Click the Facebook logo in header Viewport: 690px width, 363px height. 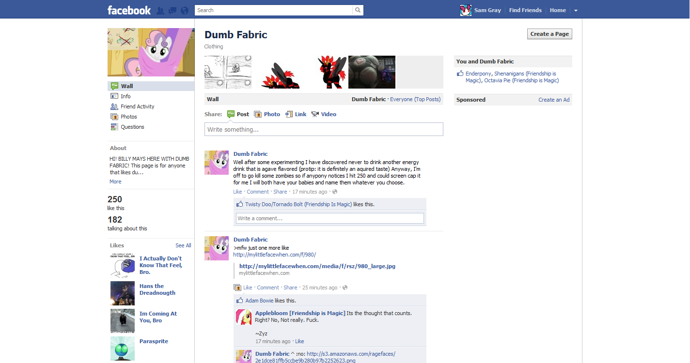[x=129, y=10]
